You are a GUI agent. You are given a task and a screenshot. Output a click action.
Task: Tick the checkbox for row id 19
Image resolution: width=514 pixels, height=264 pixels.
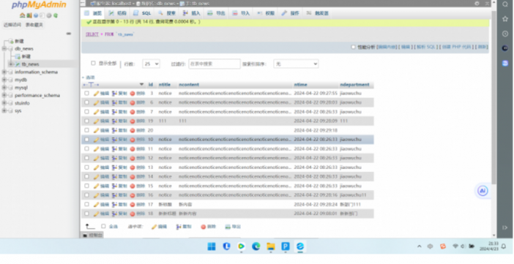tap(86, 121)
